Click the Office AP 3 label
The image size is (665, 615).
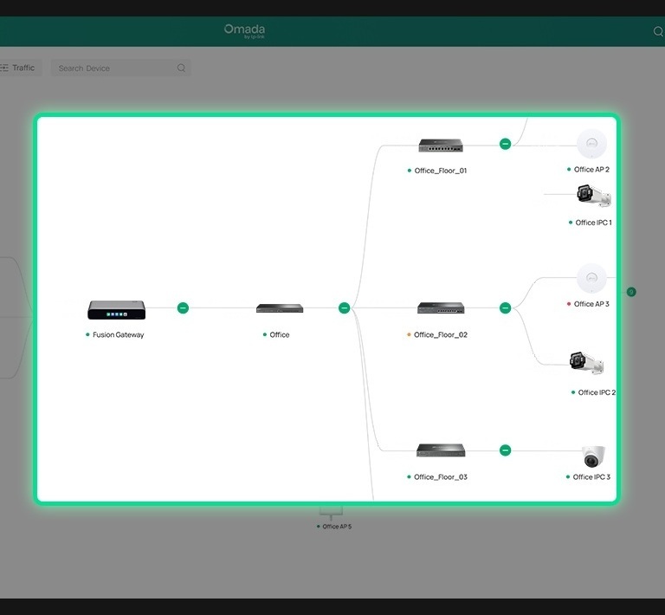coord(591,304)
